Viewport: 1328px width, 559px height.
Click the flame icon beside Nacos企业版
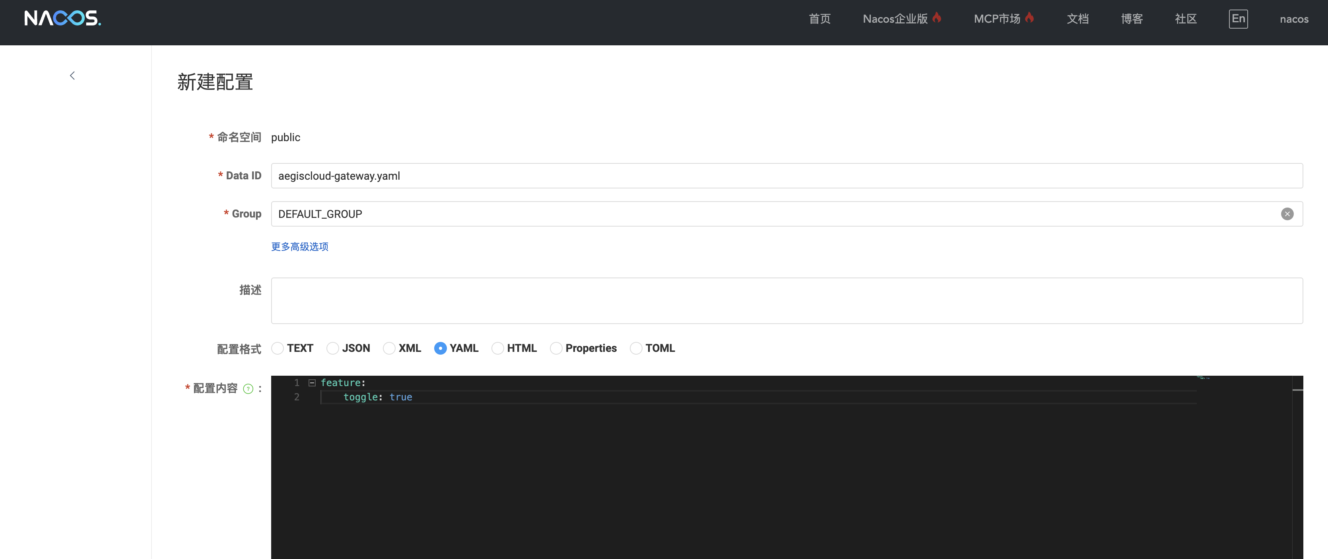(x=937, y=18)
